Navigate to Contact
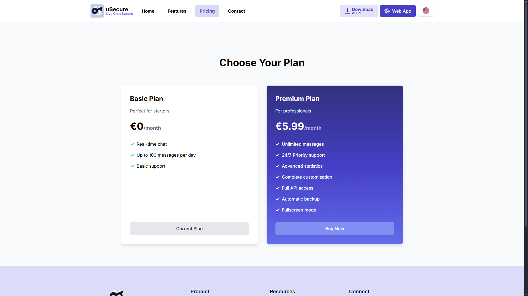Screen dimensions: 528x296 tap(236, 11)
